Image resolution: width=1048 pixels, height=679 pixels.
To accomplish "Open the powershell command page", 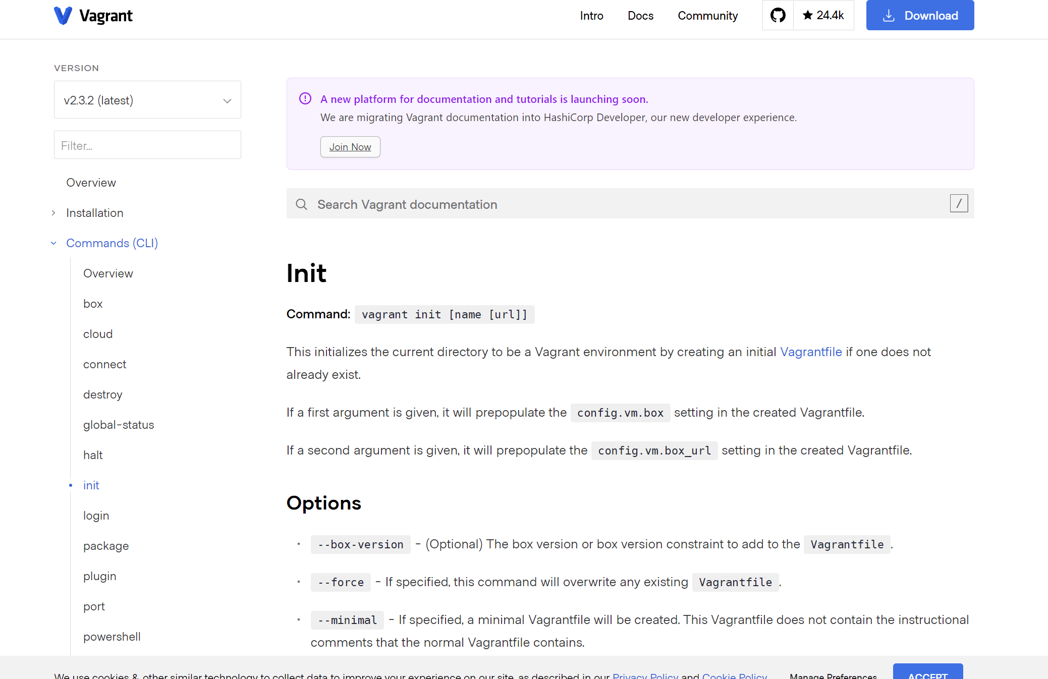I will coord(112,637).
